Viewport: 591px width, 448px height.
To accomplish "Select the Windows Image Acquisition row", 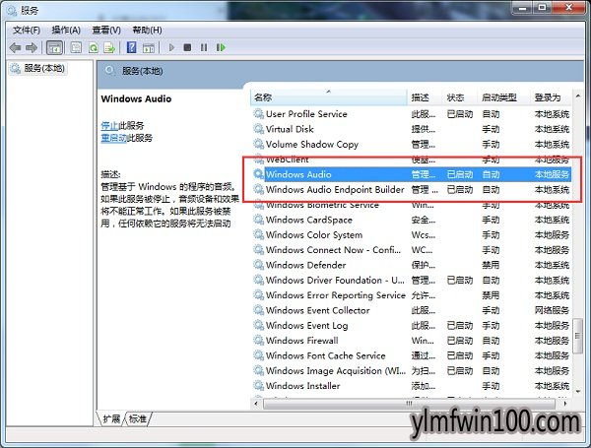I will pos(412,371).
